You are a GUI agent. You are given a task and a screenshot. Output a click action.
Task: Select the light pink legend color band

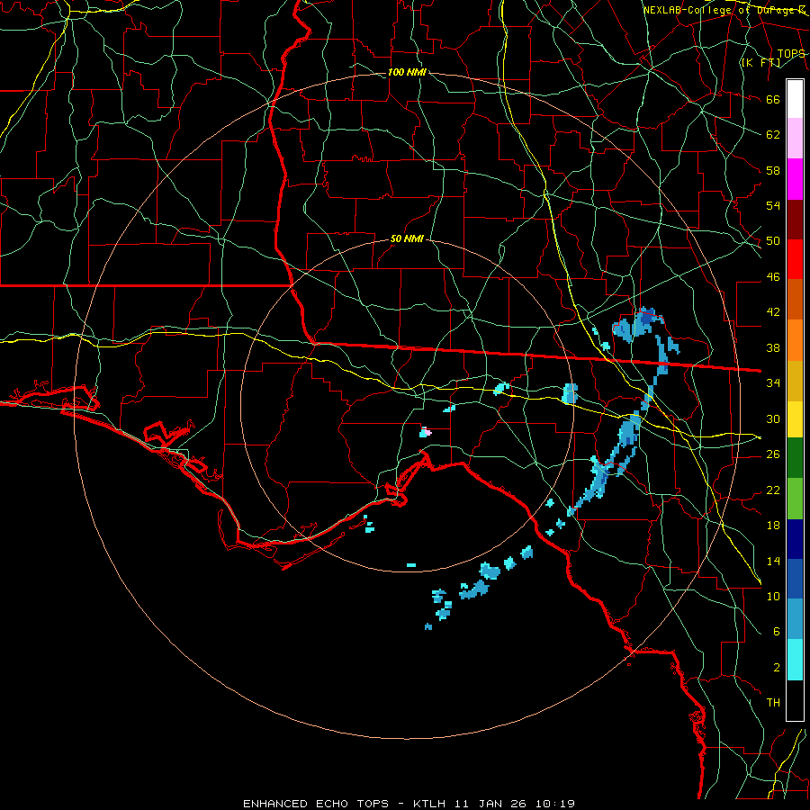[x=795, y=139]
